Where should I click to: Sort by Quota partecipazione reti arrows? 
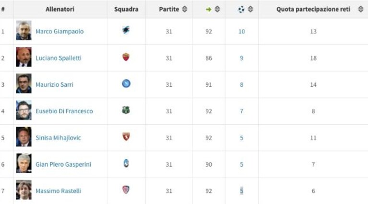[x=361, y=9]
